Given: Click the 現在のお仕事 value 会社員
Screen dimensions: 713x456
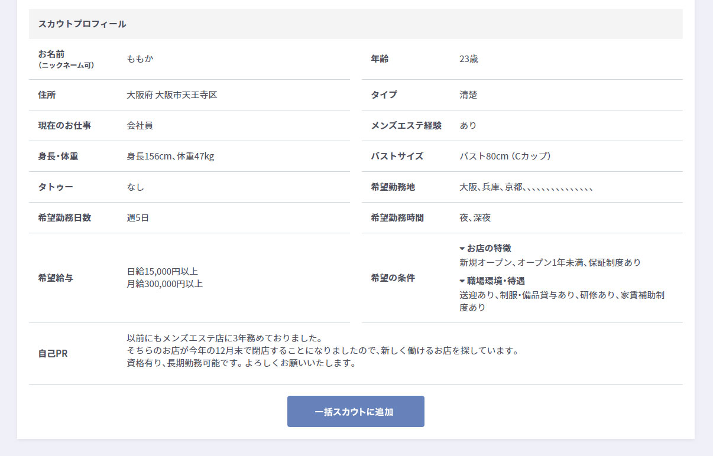Looking at the screenshot, I should coord(140,125).
